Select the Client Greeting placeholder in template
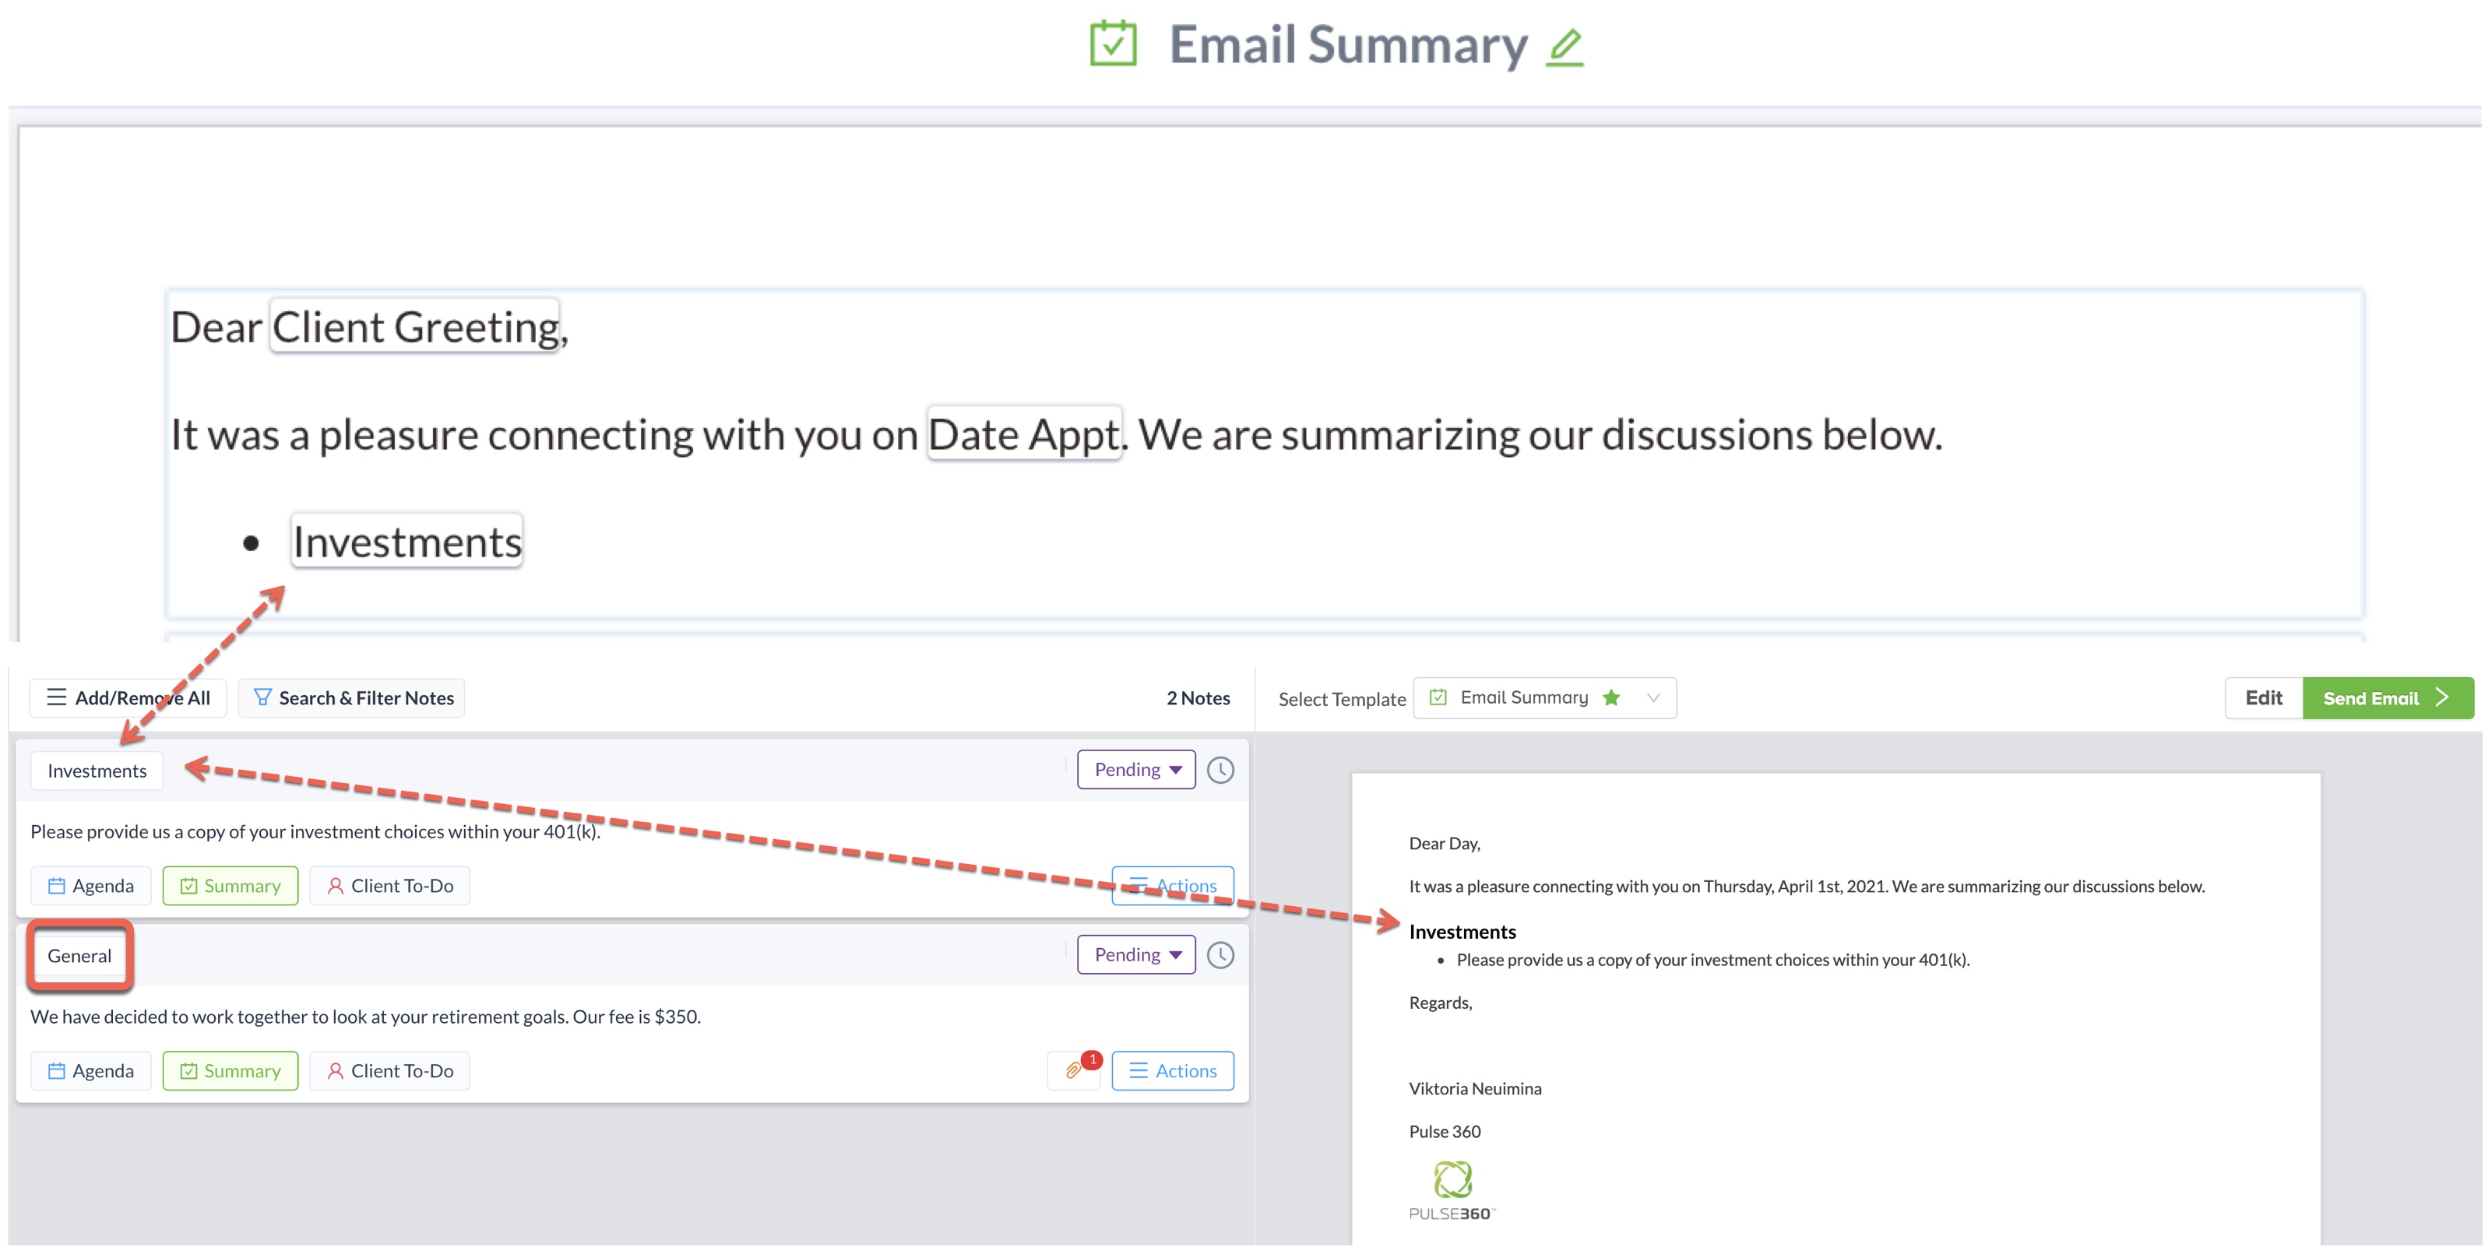Screen dimensions: 2492x1247 click(415, 327)
